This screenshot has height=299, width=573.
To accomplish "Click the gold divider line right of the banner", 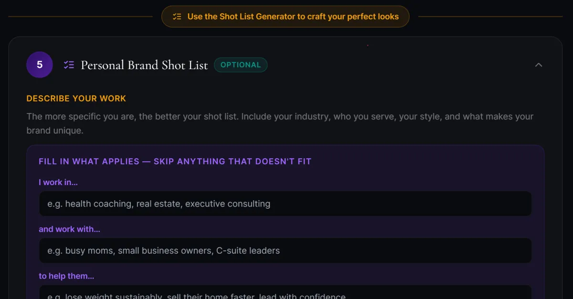I will pos(490,17).
